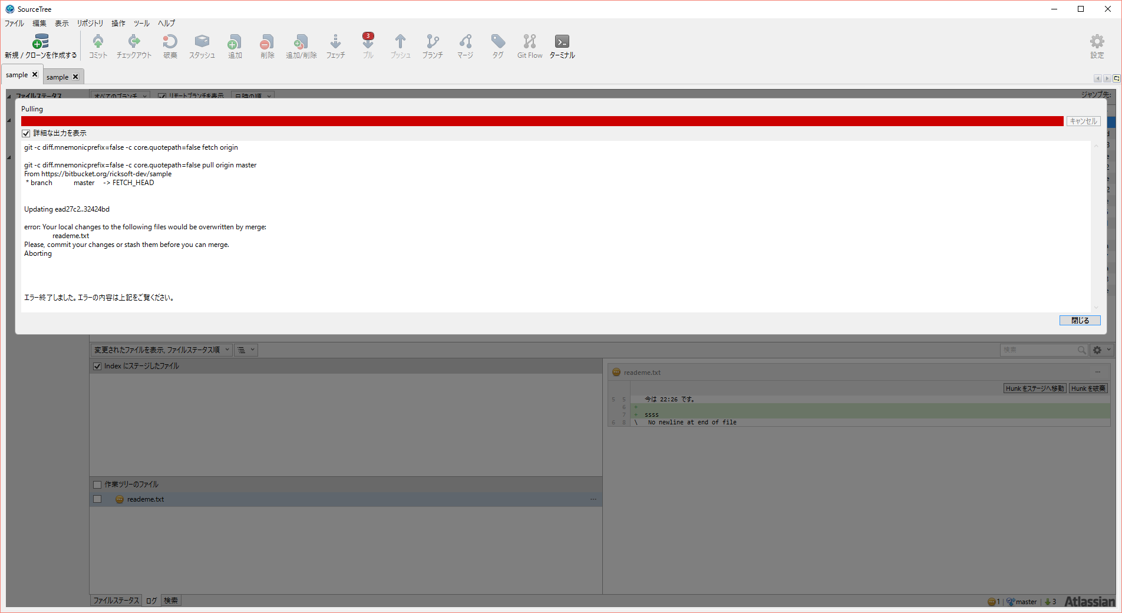Click the New/Clone repository icon
Screen dimensions: 1122x613
coord(41,41)
